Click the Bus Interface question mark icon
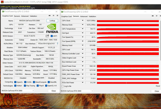Screen dimensions: 161x109 point(57,44)
